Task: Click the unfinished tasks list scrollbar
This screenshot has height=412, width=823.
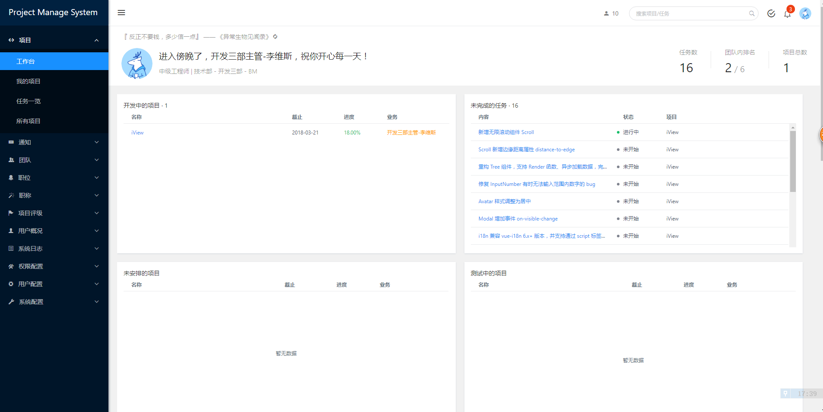Action: [x=793, y=161]
